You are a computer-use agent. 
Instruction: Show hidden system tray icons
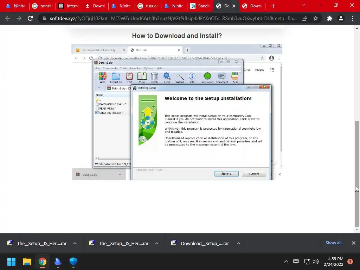[286, 262]
